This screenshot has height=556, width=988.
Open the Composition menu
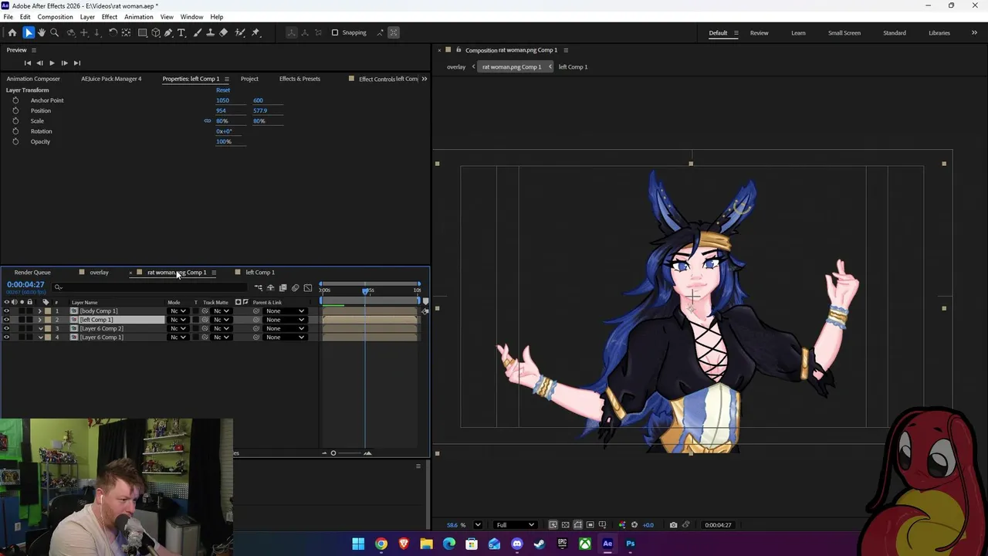(x=55, y=17)
